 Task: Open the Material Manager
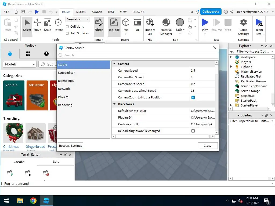[x=166, y=27]
